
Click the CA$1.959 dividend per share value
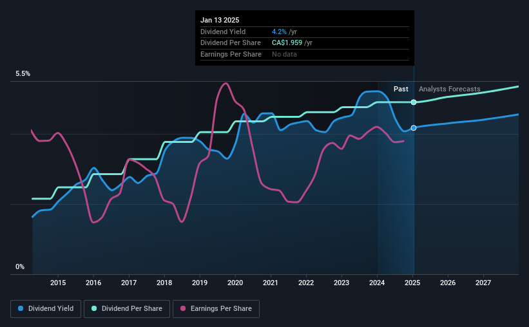tap(287, 43)
